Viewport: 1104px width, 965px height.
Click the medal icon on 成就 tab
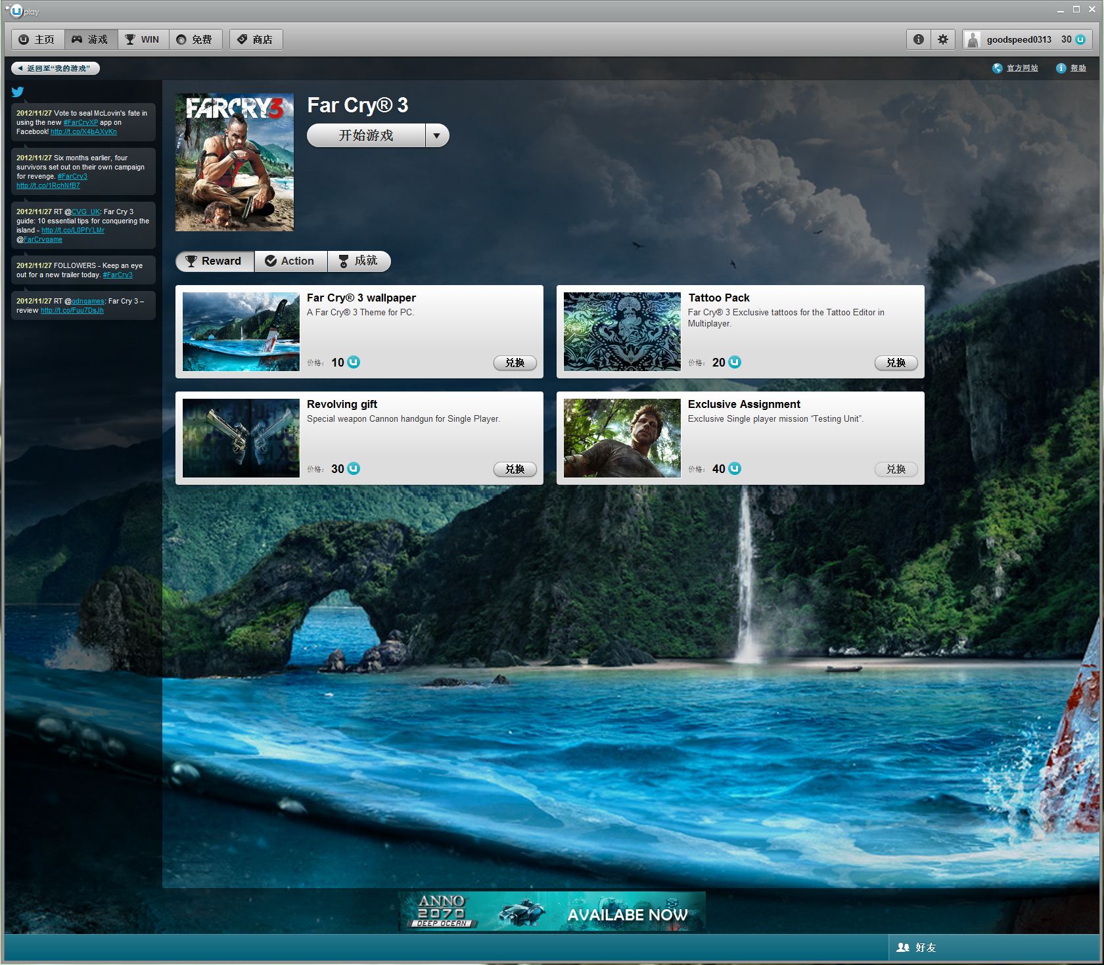tap(344, 261)
